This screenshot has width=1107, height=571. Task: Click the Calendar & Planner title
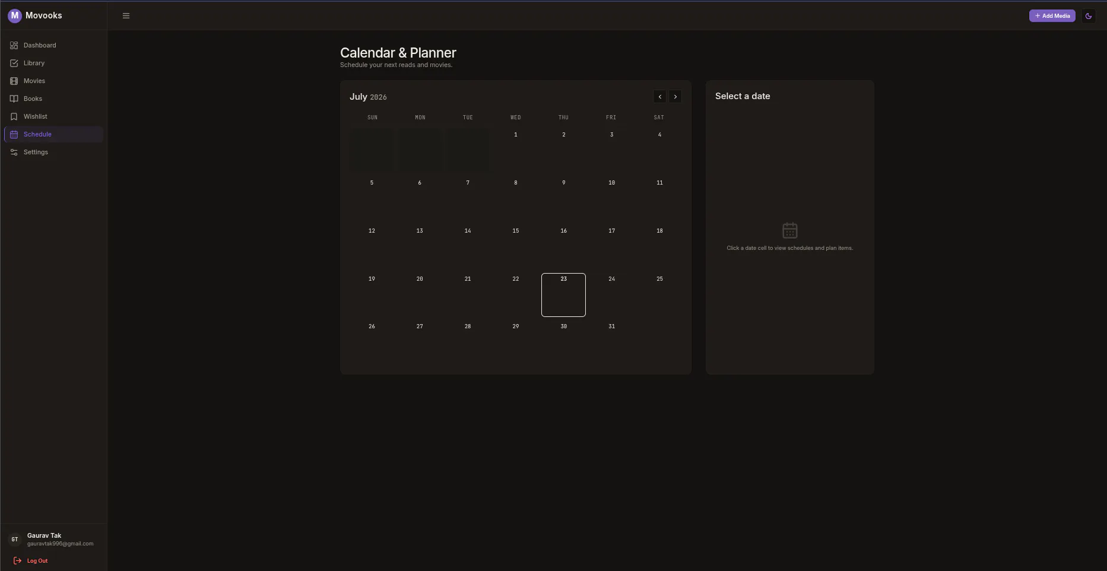point(398,53)
